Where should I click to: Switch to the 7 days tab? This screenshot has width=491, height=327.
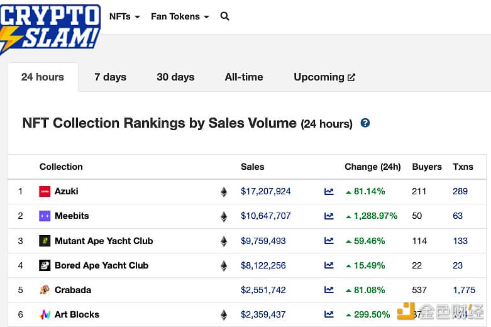pos(110,77)
